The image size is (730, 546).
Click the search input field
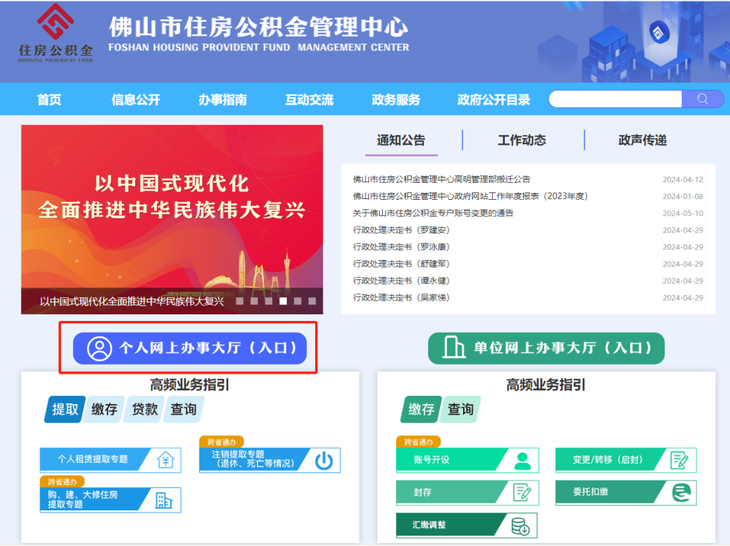tap(615, 100)
